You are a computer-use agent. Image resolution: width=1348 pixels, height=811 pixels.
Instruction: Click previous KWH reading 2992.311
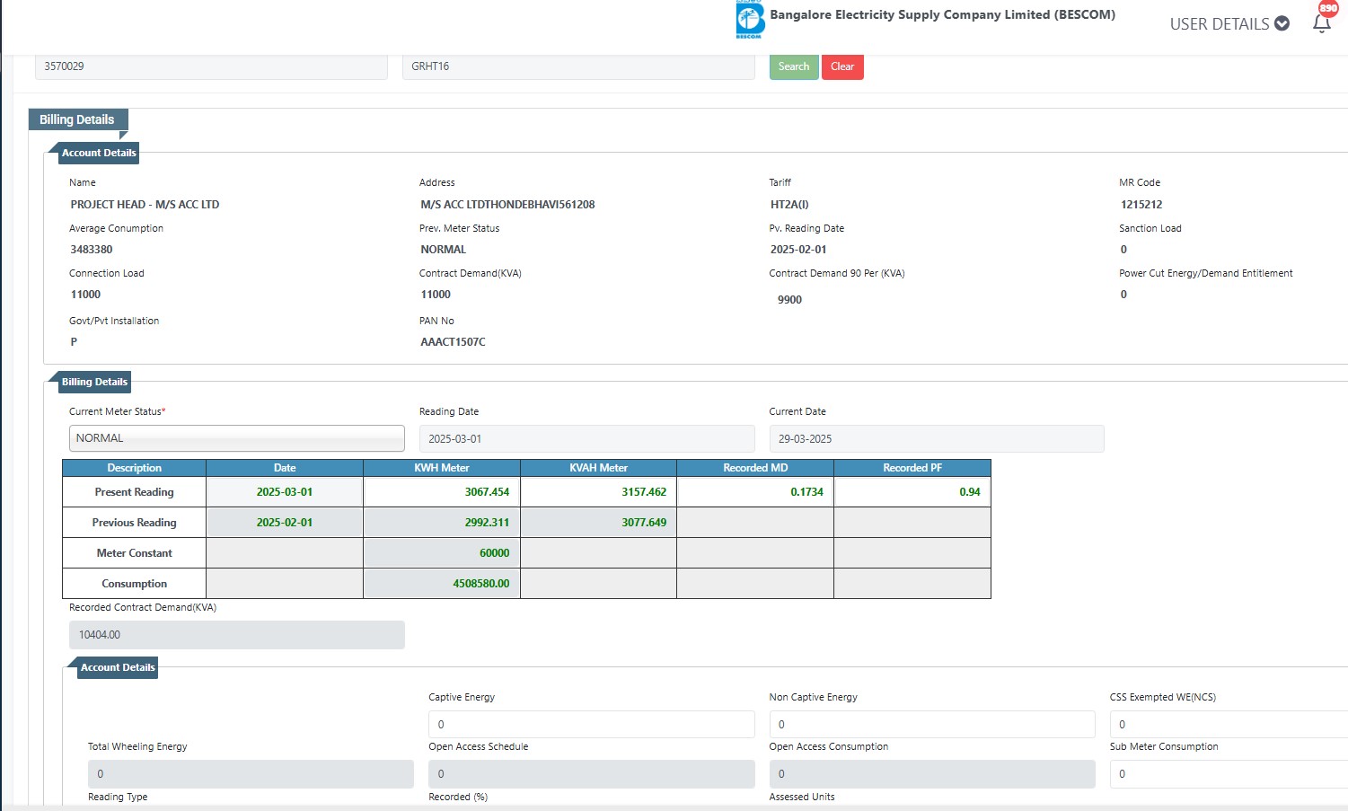(x=442, y=523)
